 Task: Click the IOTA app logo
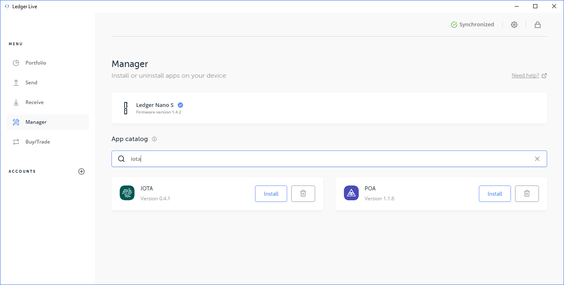tap(127, 193)
